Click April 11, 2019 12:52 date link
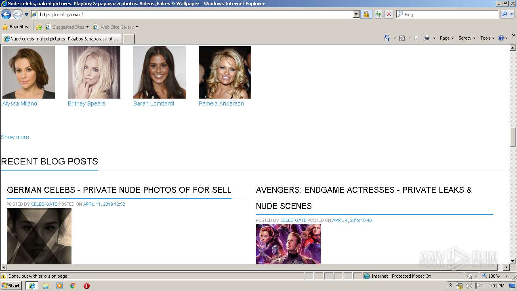Image resolution: width=517 pixels, height=291 pixels. point(104,204)
